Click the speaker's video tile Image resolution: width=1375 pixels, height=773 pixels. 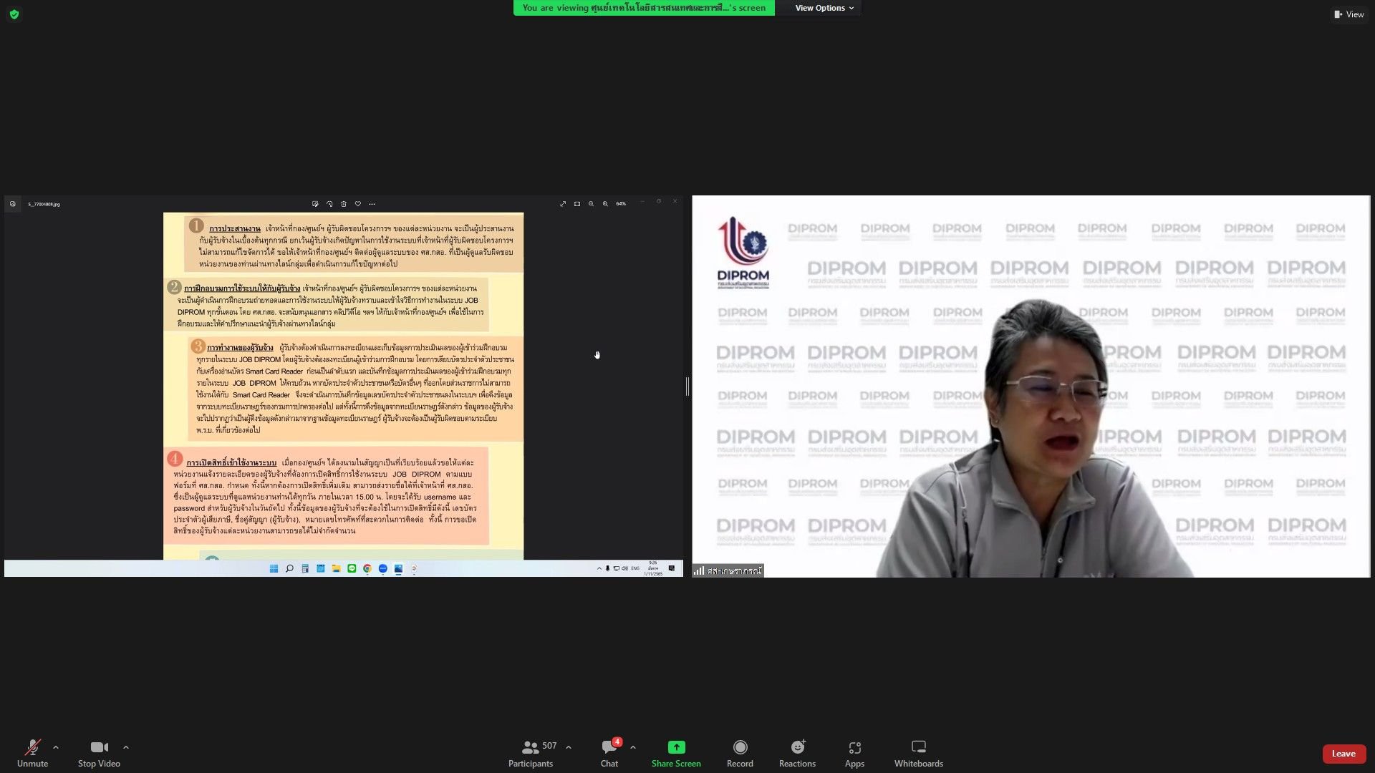tap(1031, 386)
